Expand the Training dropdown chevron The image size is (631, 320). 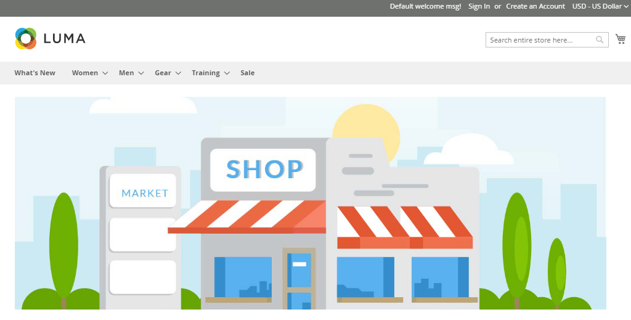pos(227,73)
